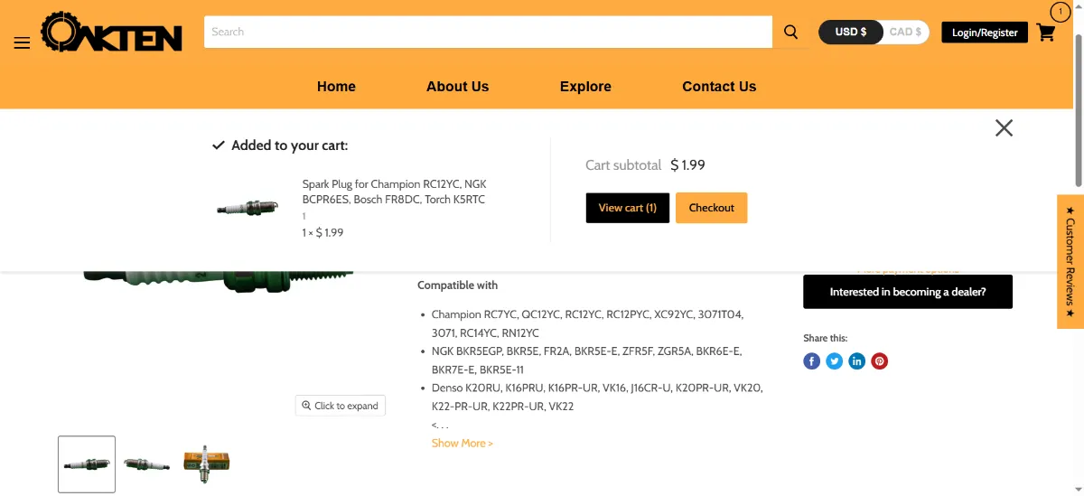The width and height of the screenshot is (1084, 496).
Task: Proceed to Checkout
Action: click(712, 208)
